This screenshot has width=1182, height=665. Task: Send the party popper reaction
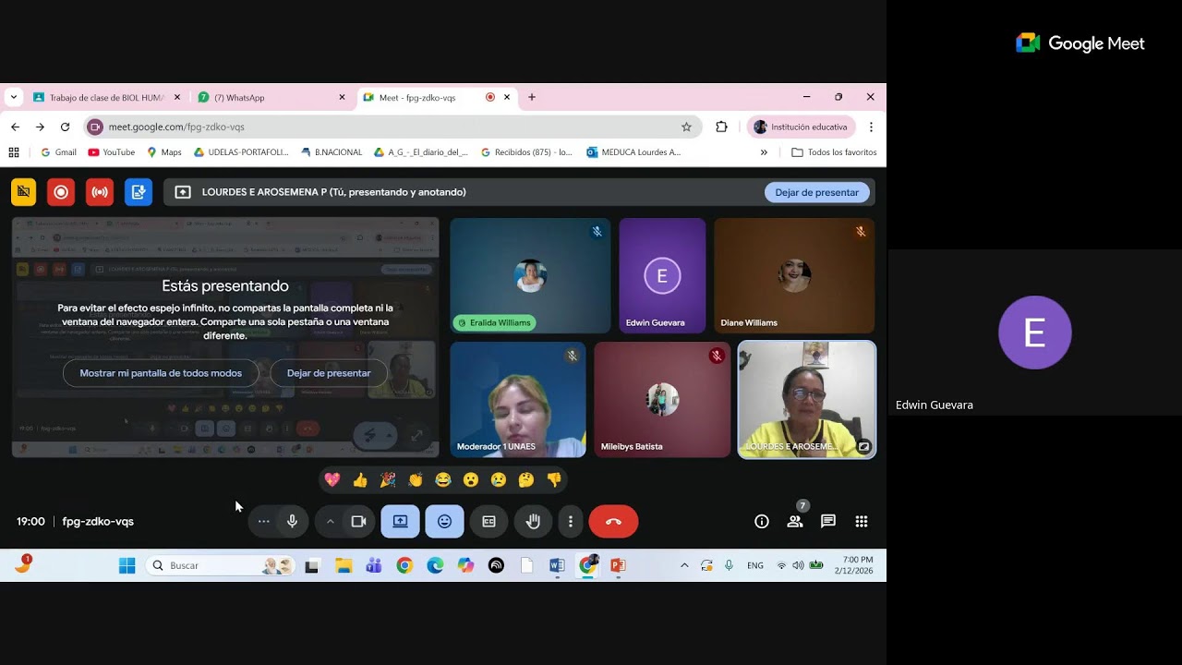tap(388, 479)
